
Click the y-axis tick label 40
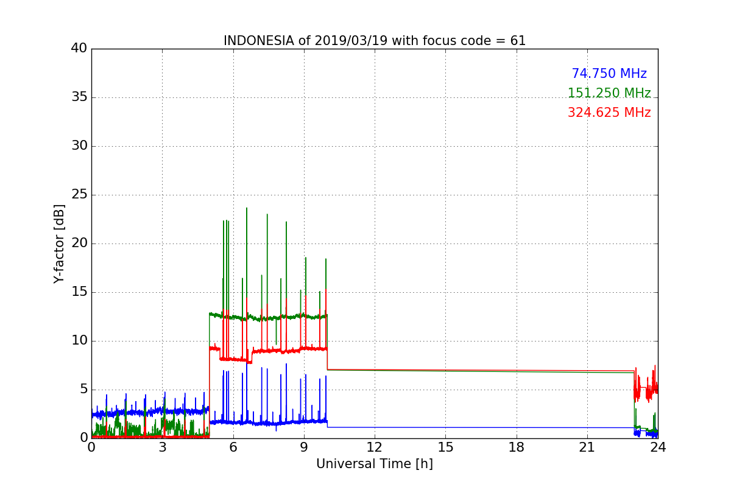coord(79,49)
